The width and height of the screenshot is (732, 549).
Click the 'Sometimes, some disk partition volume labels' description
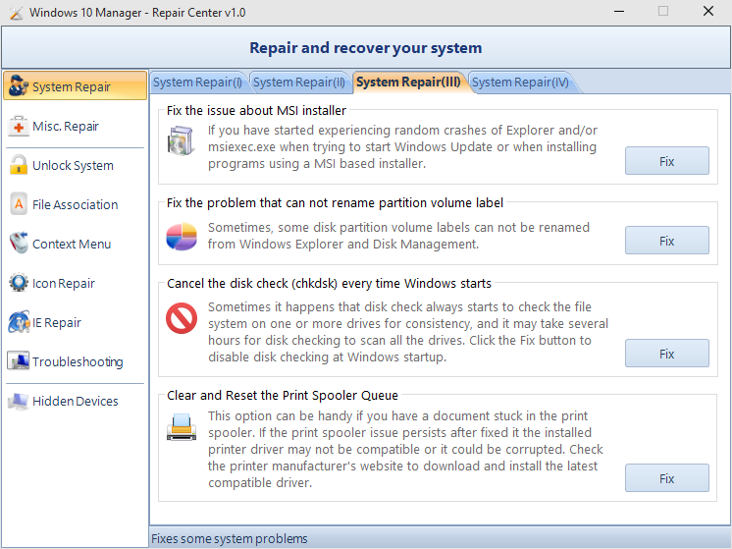(398, 236)
